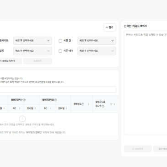Sort by PC column under 월평균클릭수

click(20, 108)
